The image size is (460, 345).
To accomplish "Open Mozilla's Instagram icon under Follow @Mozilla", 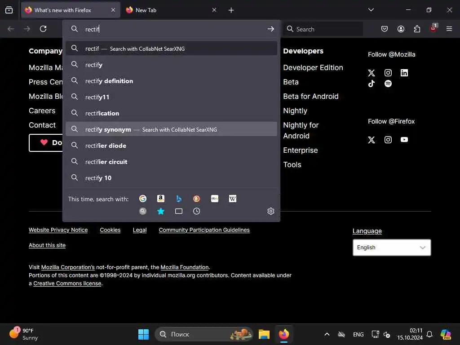I will (x=388, y=73).
